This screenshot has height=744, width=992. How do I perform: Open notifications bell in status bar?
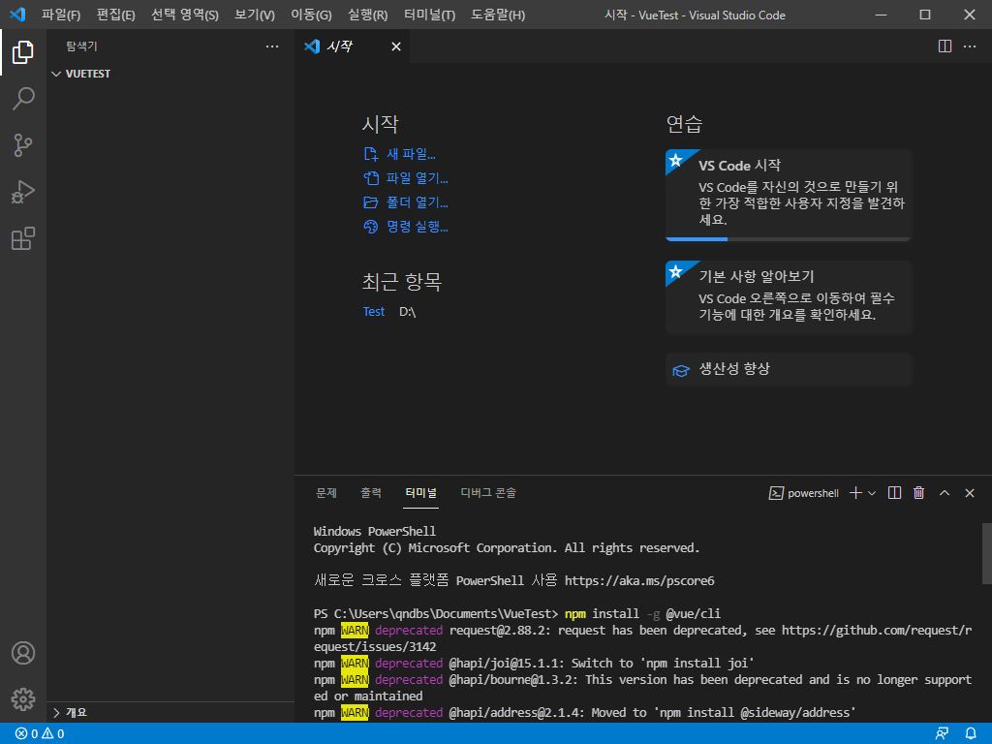point(971,734)
